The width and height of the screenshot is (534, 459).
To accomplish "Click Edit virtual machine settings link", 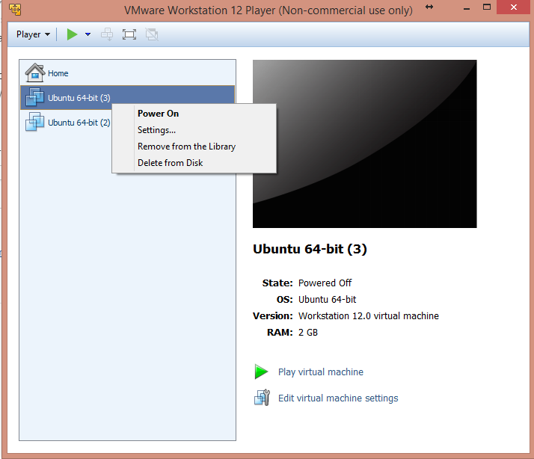I will (338, 398).
